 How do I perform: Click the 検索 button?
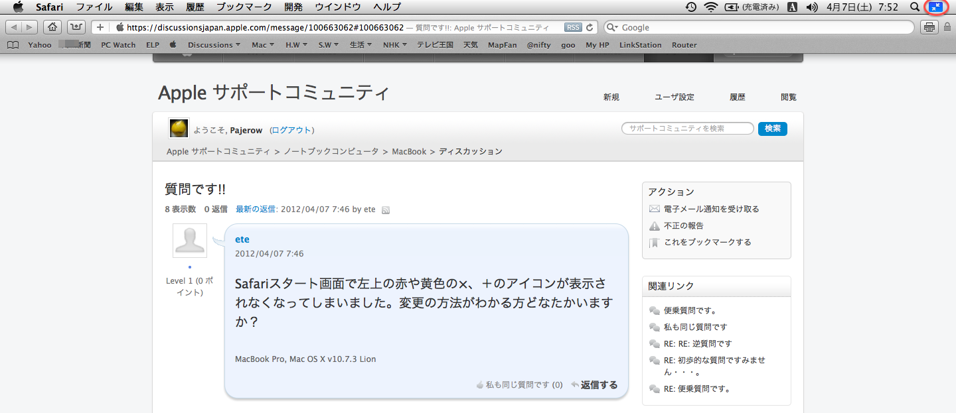point(772,129)
